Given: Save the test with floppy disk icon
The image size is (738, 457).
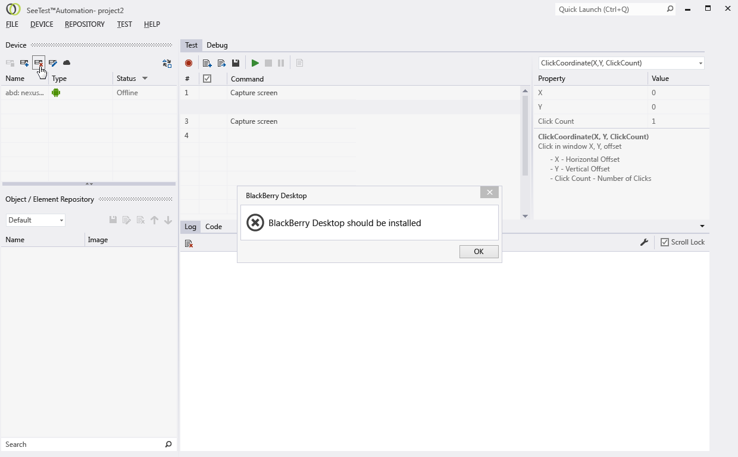Looking at the screenshot, I should click(236, 63).
